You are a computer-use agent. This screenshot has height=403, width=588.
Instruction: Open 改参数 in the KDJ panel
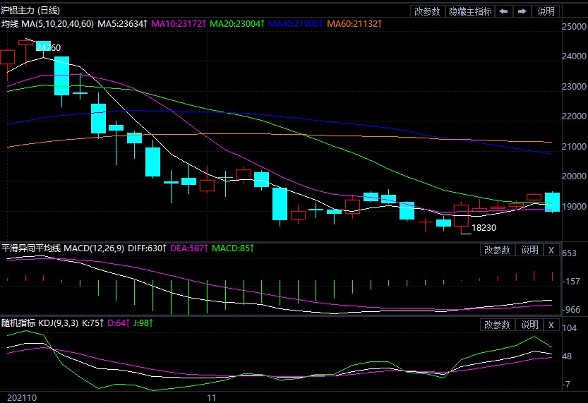(497, 325)
